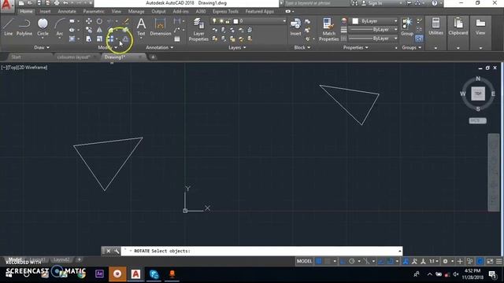Expand the Groups panel
Image resolution: width=504 pixels, height=283 pixels.
[x=411, y=47]
